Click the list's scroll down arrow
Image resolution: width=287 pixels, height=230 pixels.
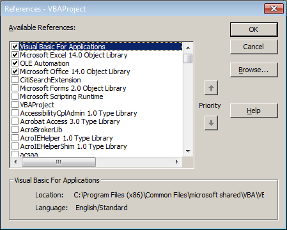(188, 151)
